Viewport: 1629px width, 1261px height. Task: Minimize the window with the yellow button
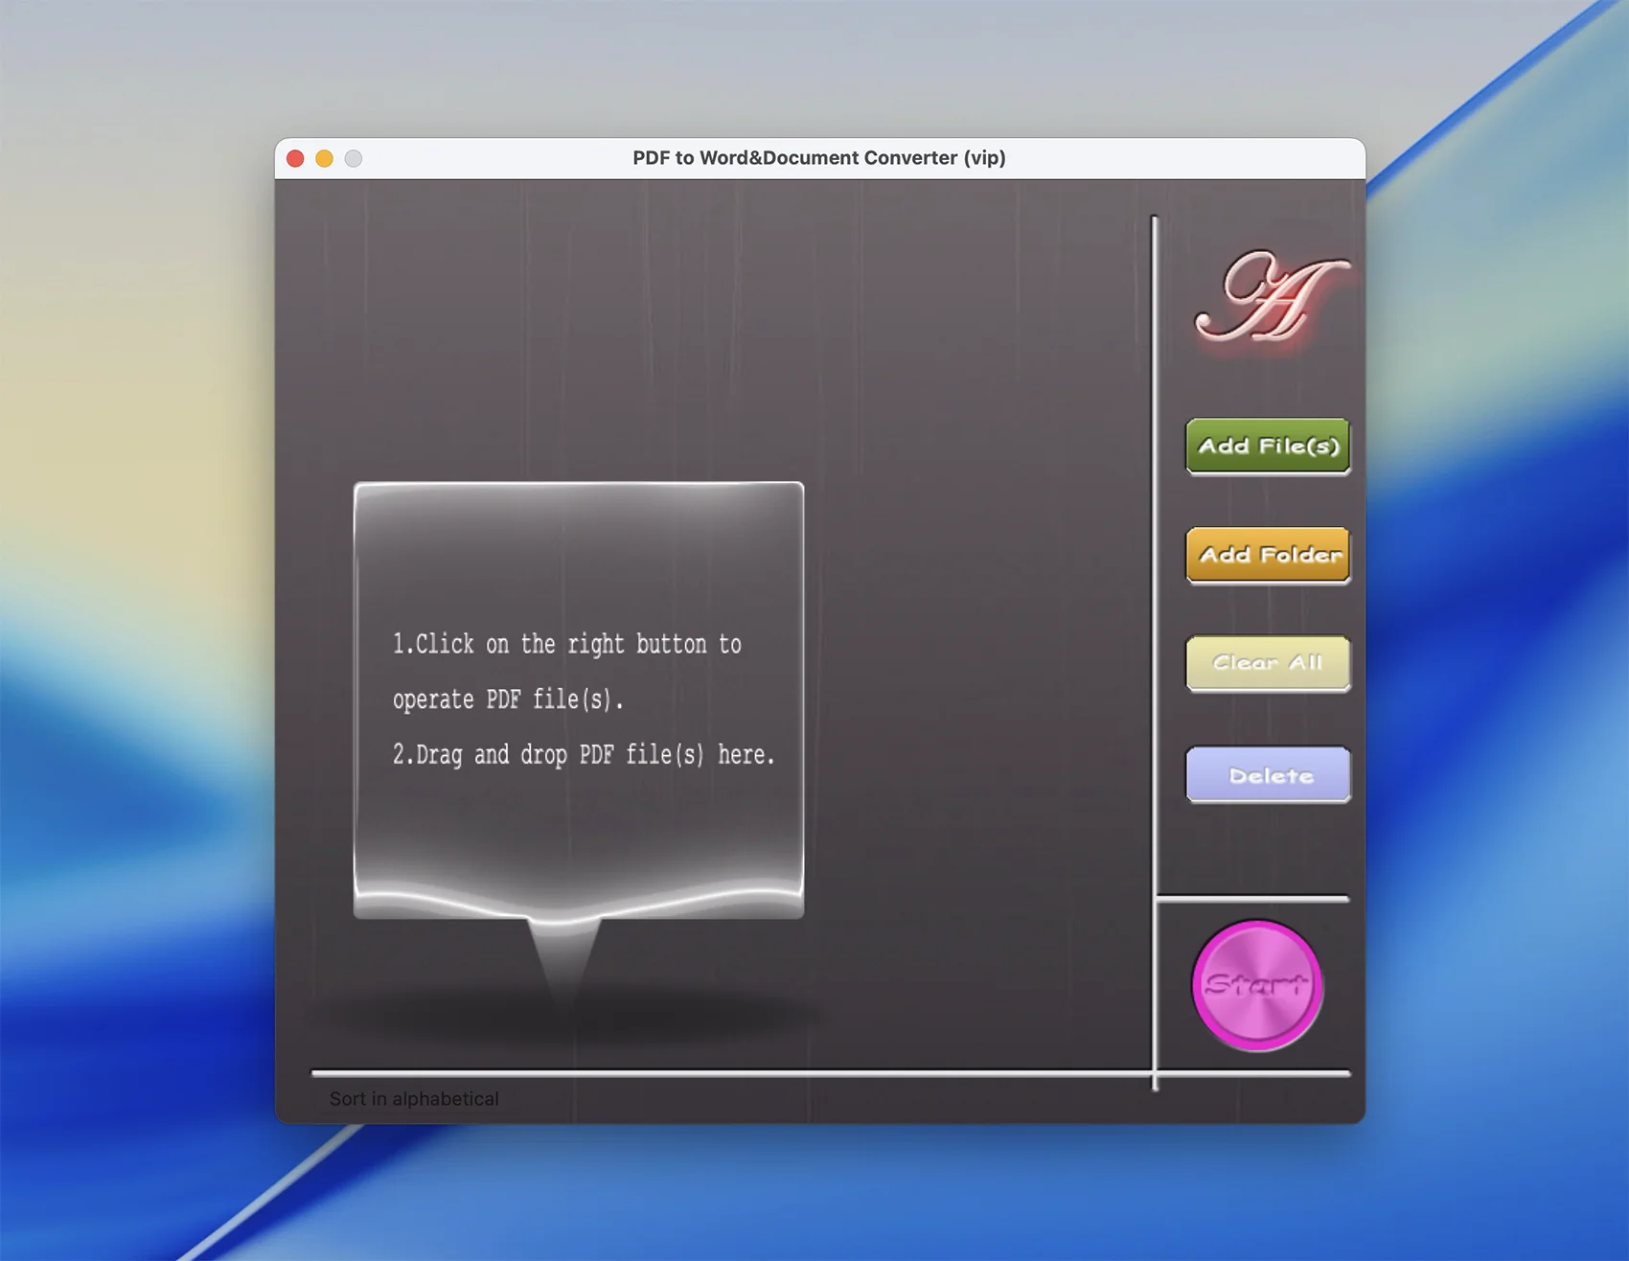[x=325, y=159]
